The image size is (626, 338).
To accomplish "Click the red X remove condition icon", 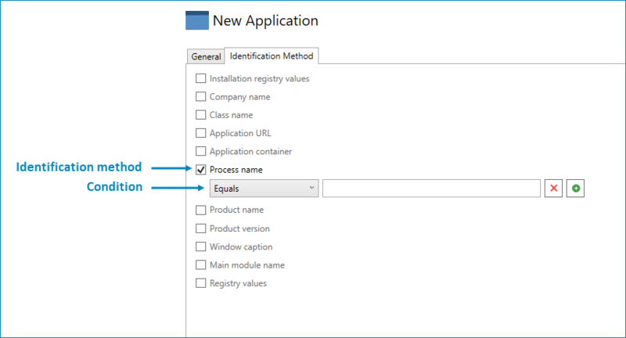I will point(553,189).
